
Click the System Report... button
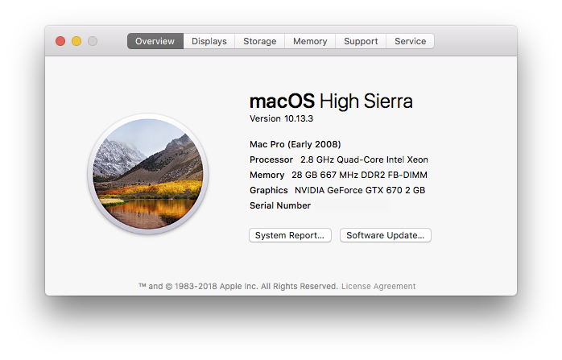point(290,235)
